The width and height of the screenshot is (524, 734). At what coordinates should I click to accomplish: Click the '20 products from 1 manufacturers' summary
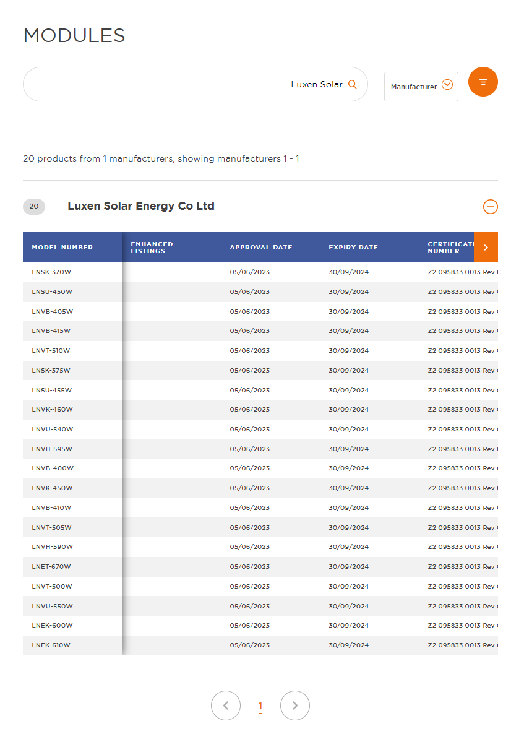click(x=161, y=158)
